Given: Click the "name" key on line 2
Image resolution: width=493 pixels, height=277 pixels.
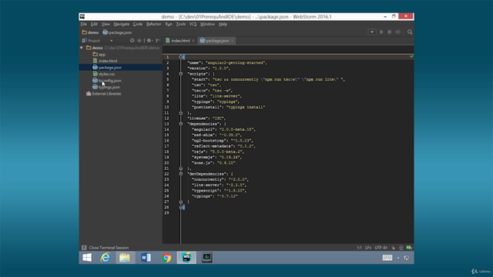Looking at the screenshot, I should click(x=194, y=63).
